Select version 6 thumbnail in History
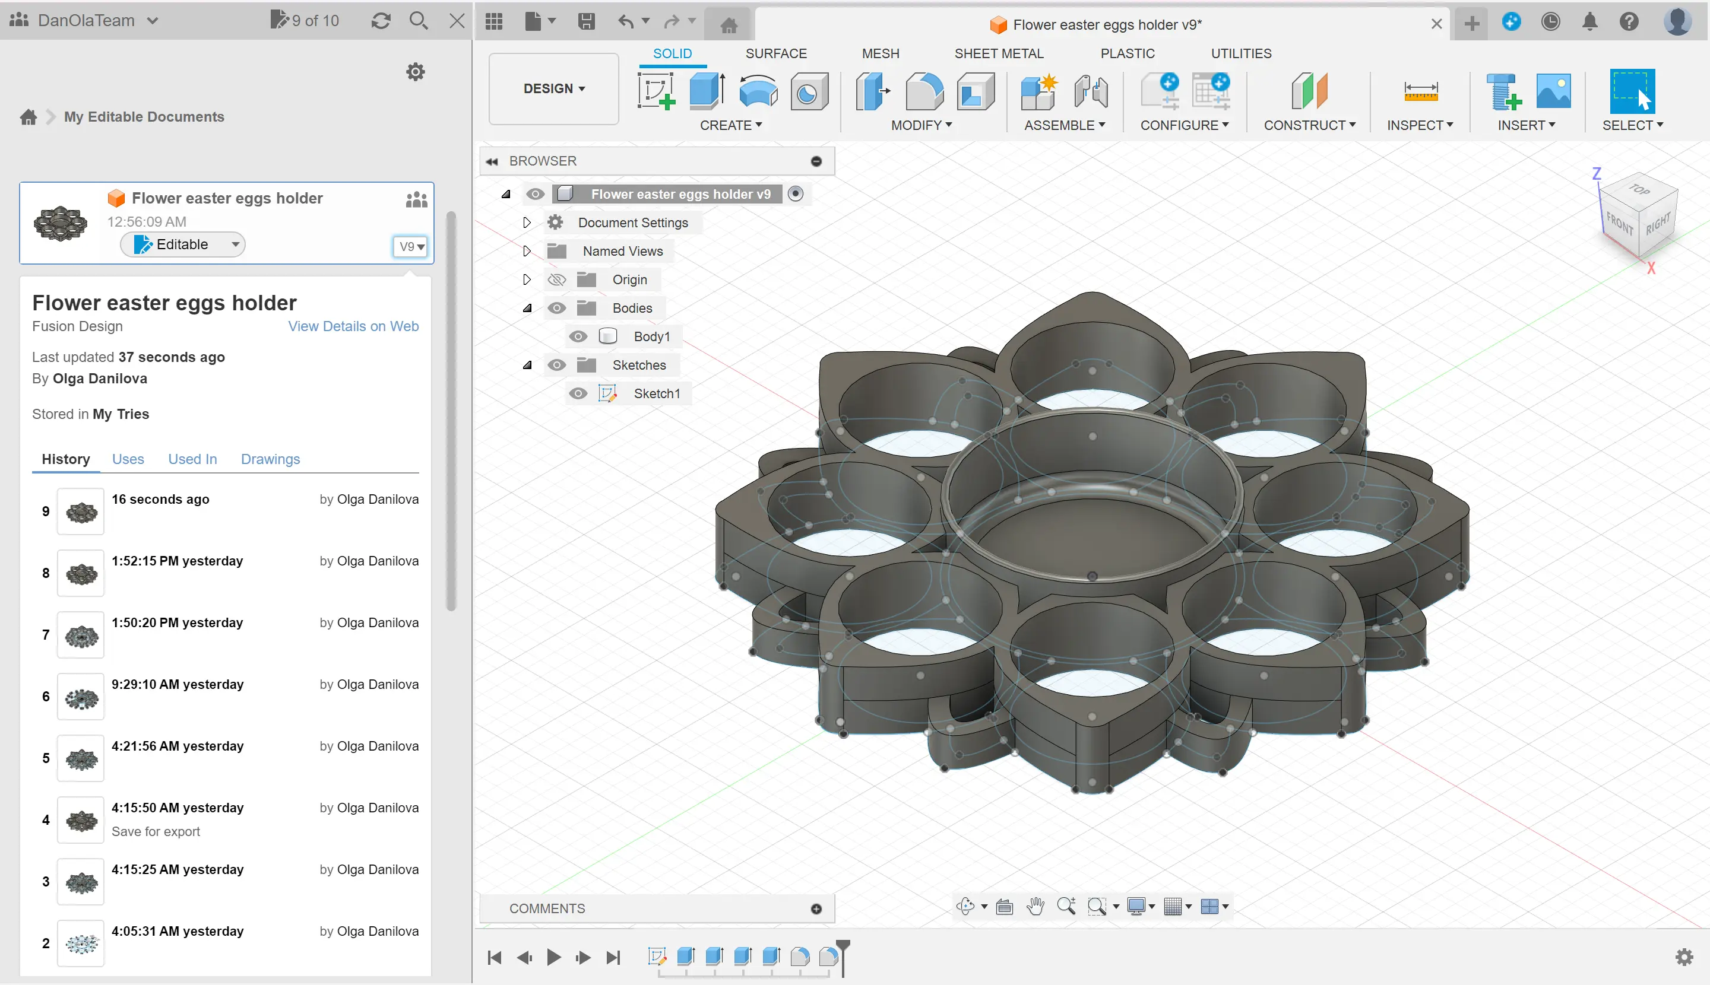 (x=81, y=697)
